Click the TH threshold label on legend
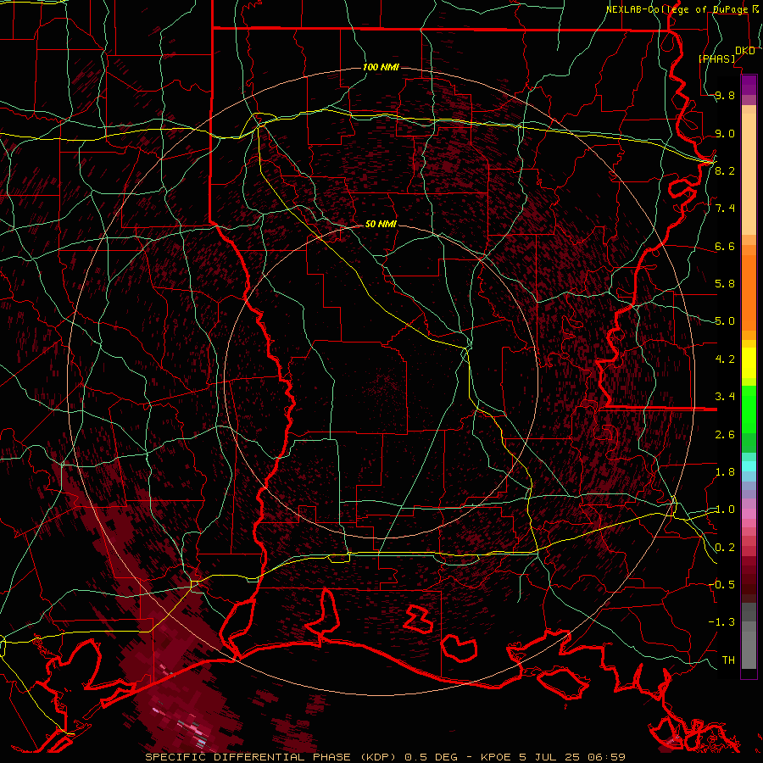 tap(728, 660)
